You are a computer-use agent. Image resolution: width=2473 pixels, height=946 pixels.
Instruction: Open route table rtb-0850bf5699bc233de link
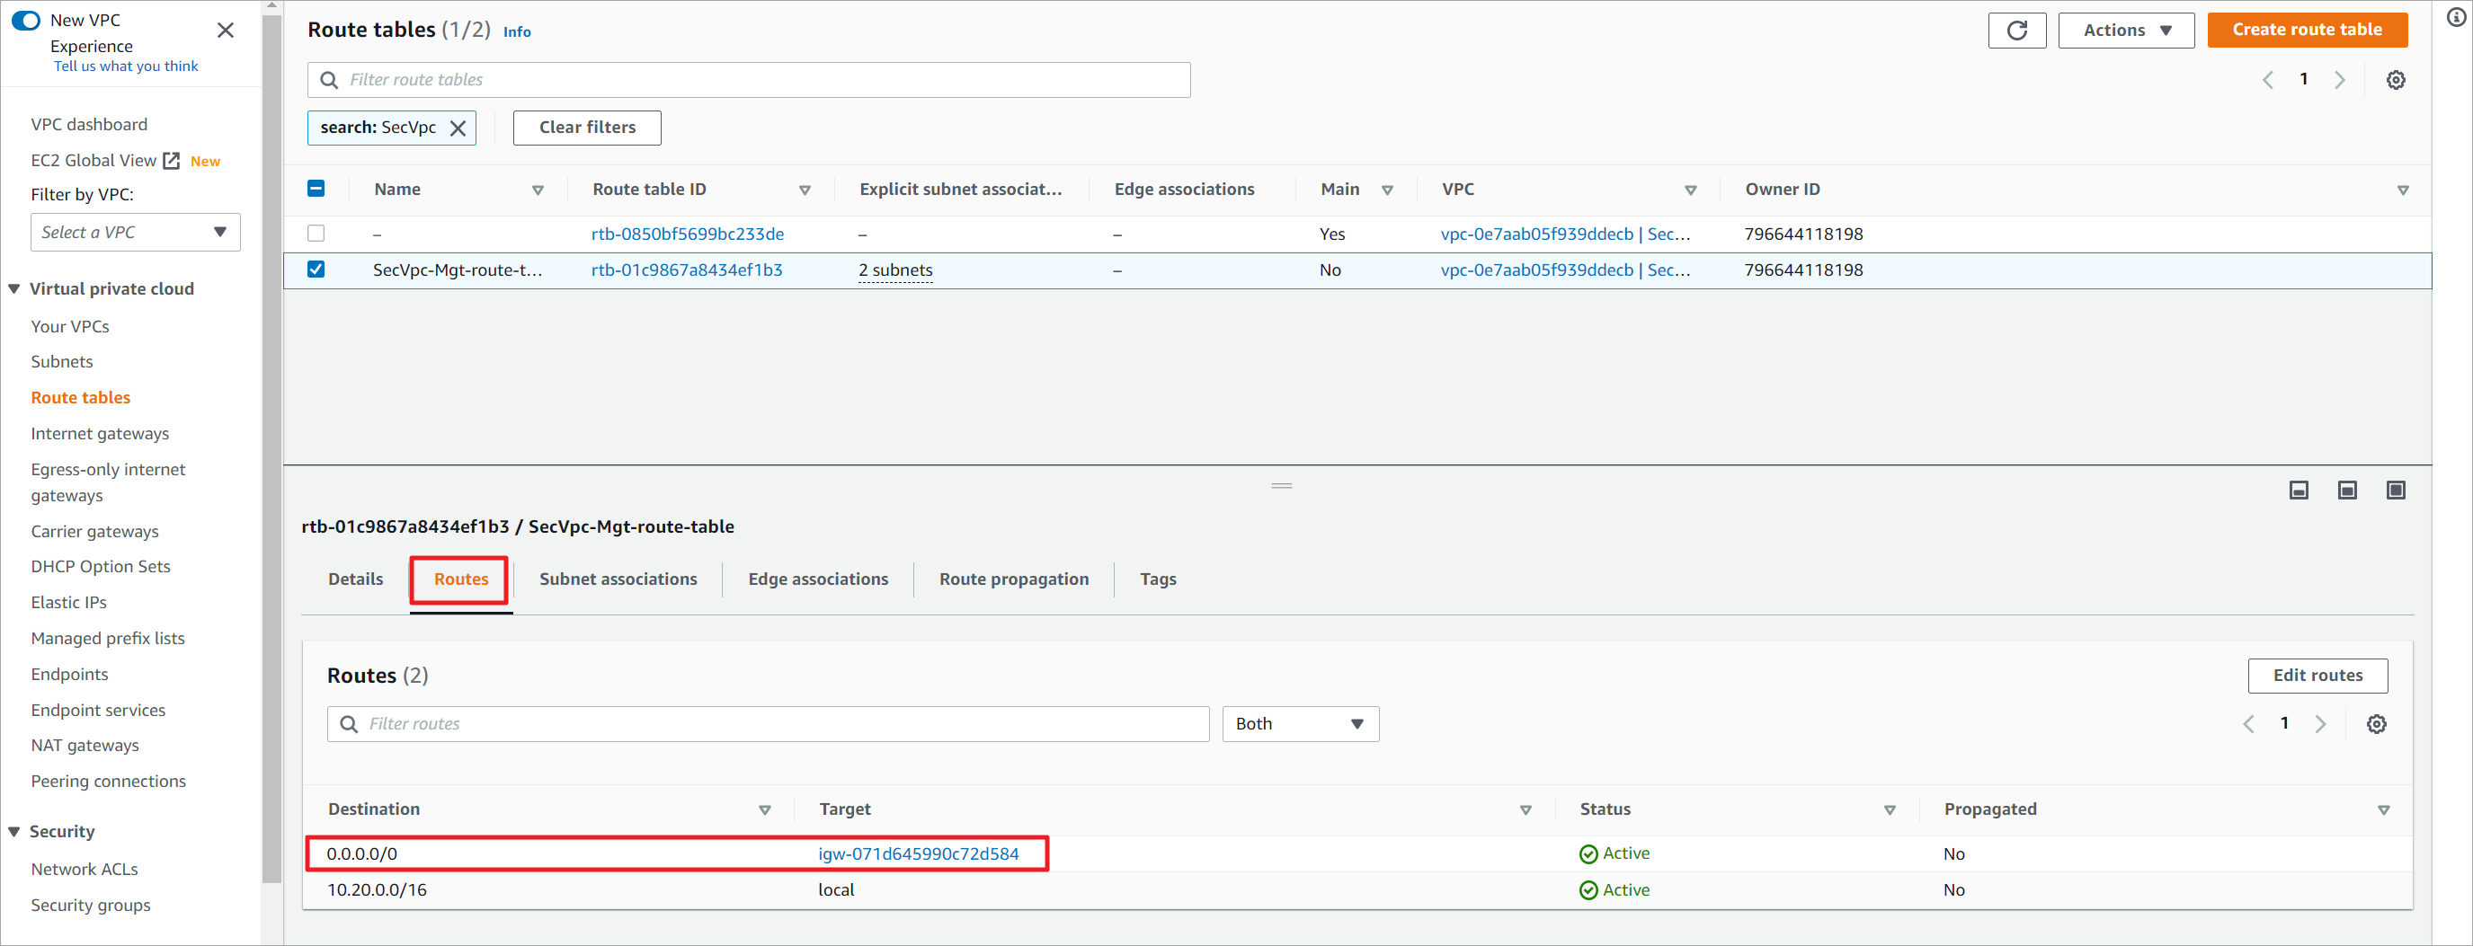688,234
